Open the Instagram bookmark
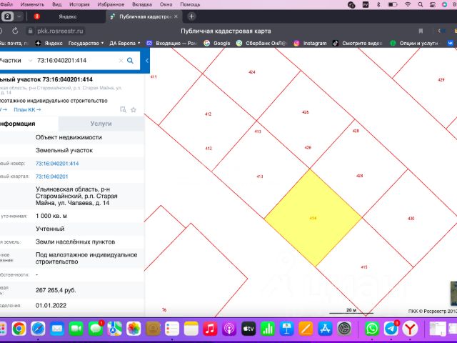The image size is (457, 343). (310, 43)
